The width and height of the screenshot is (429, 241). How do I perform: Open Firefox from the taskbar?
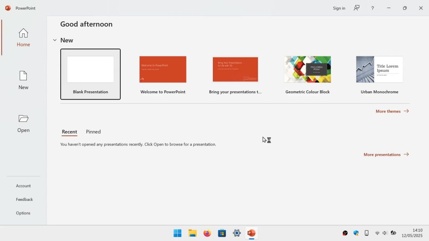tap(207, 233)
